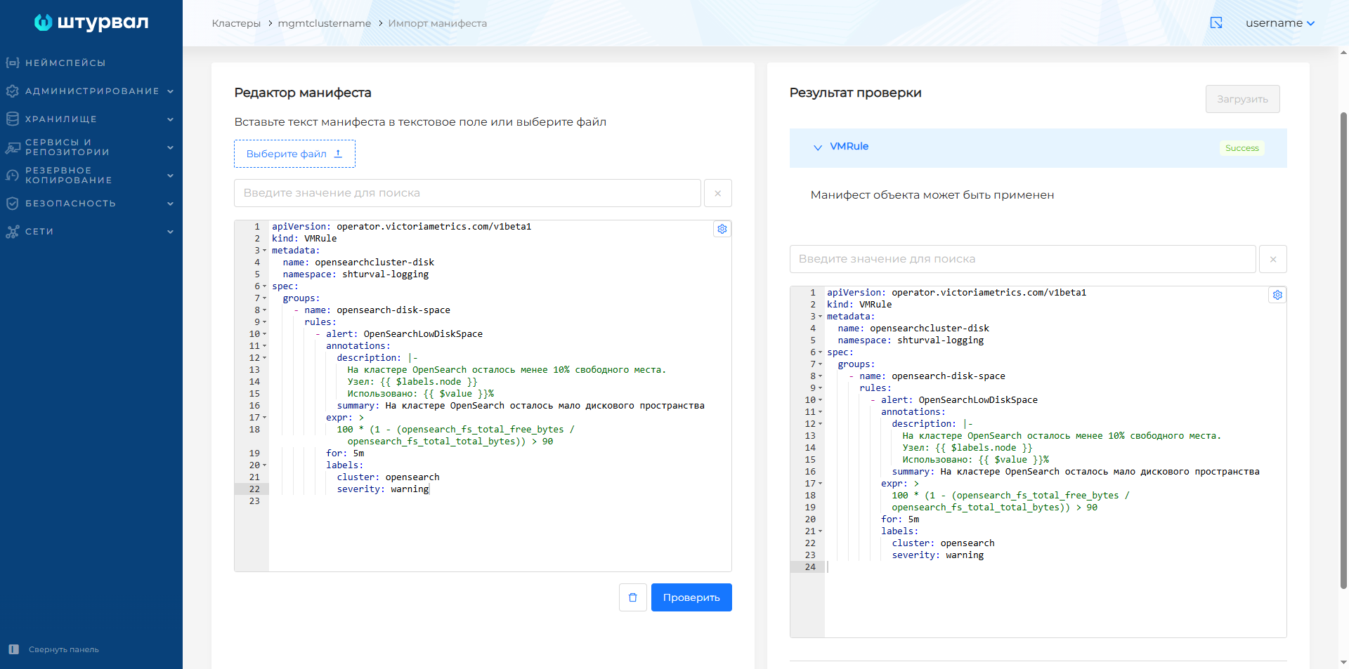Click the collapse panel icon at bottom

(x=13, y=649)
